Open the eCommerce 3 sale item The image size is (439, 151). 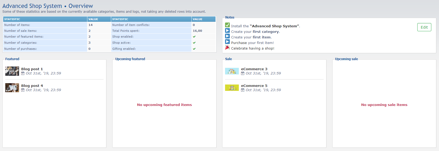point(254,69)
